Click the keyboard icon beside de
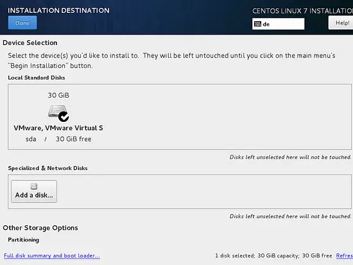Image resolution: width=353 pixels, height=265 pixels. [x=257, y=24]
